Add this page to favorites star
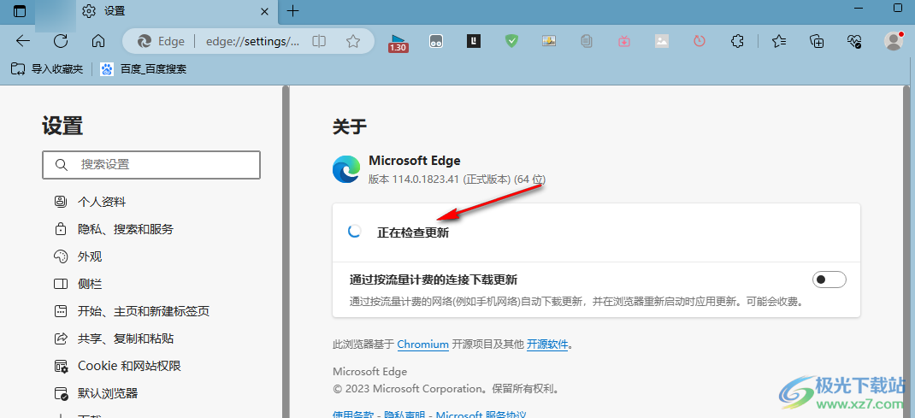 click(x=352, y=41)
